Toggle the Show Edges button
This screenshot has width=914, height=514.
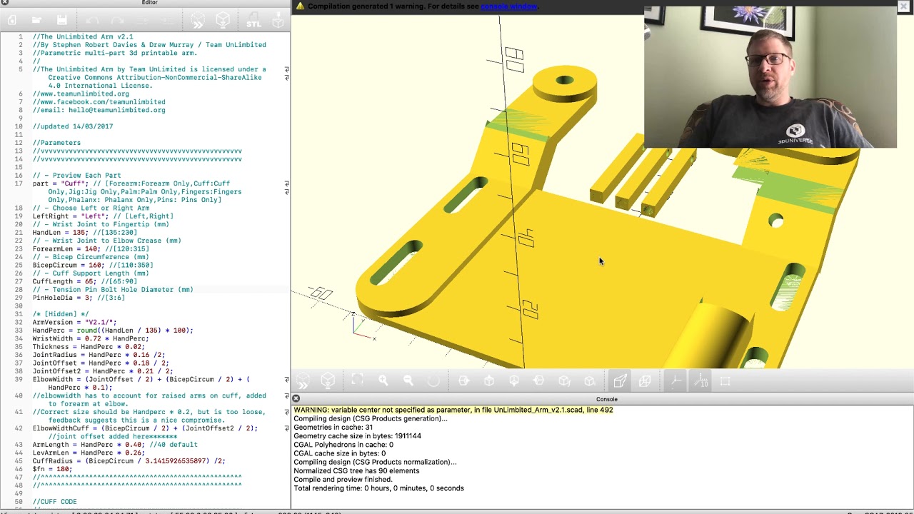coord(725,381)
